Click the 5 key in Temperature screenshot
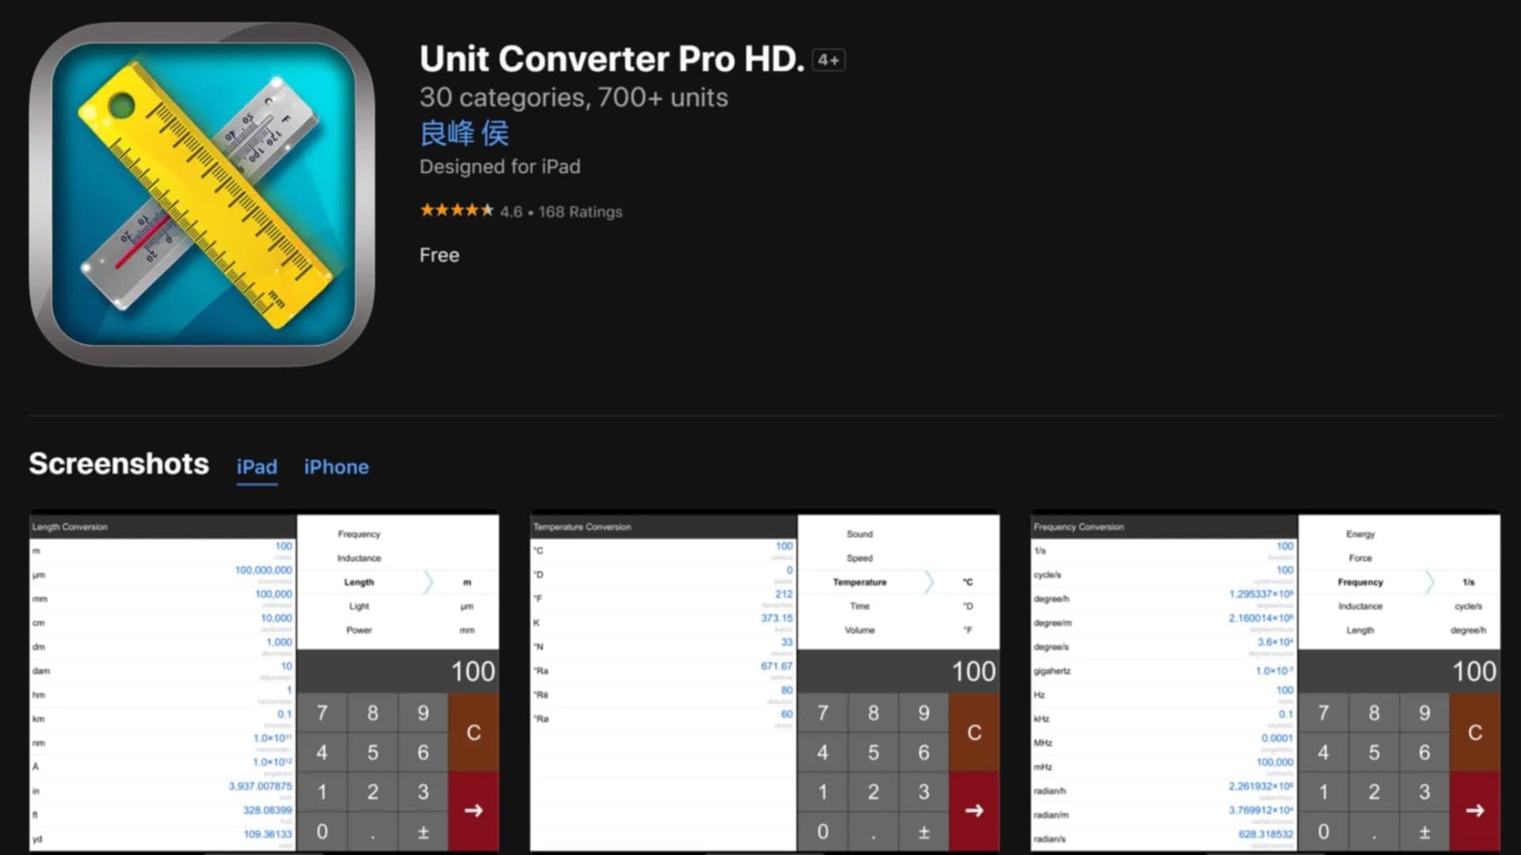This screenshot has width=1521, height=855. [x=873, y=753]
